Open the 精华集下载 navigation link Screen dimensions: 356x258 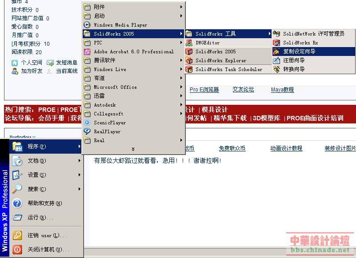230,118
